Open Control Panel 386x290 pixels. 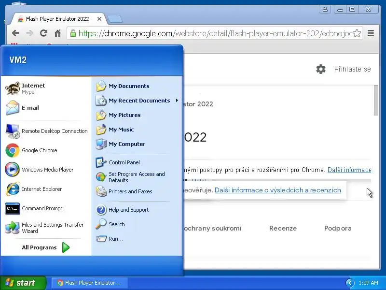(x=138, y=162)
